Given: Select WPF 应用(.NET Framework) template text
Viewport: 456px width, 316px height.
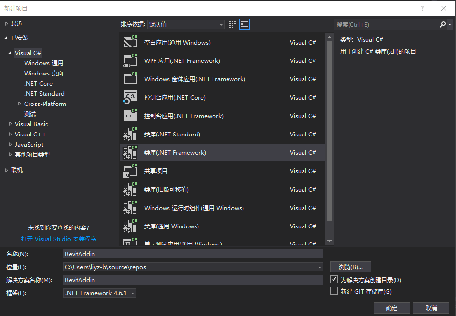Looking at the screenshot, I should (x=182, y=61).
